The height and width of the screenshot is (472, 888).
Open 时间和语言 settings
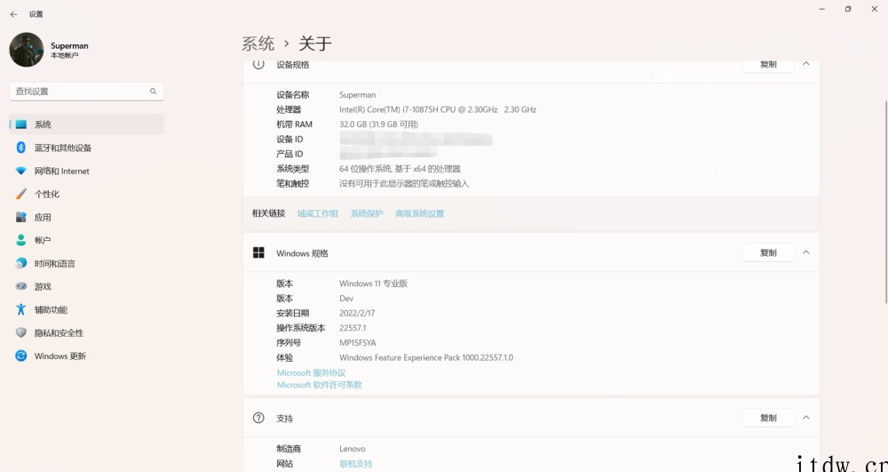click(x=87, y=263)
